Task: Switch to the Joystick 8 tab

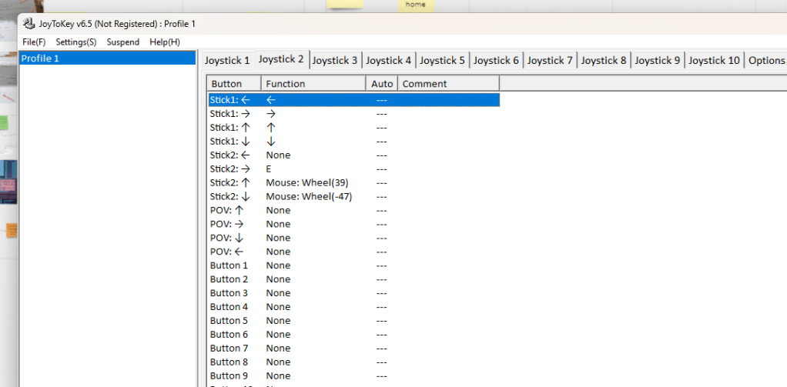Action: click(604, 61)
